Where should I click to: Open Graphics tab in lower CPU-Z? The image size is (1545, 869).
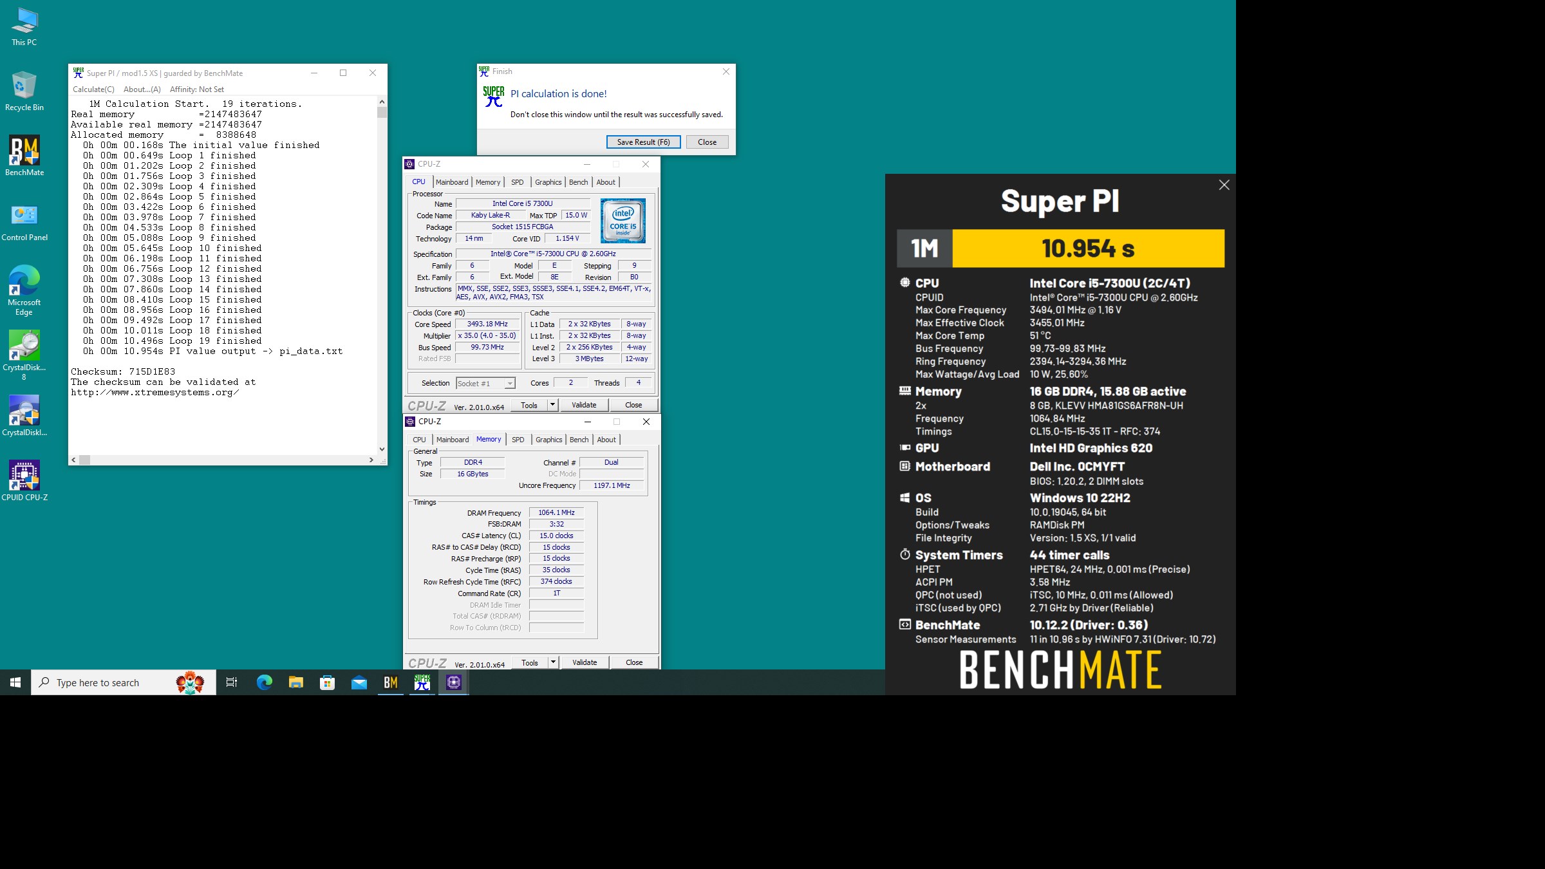[549, 440]
